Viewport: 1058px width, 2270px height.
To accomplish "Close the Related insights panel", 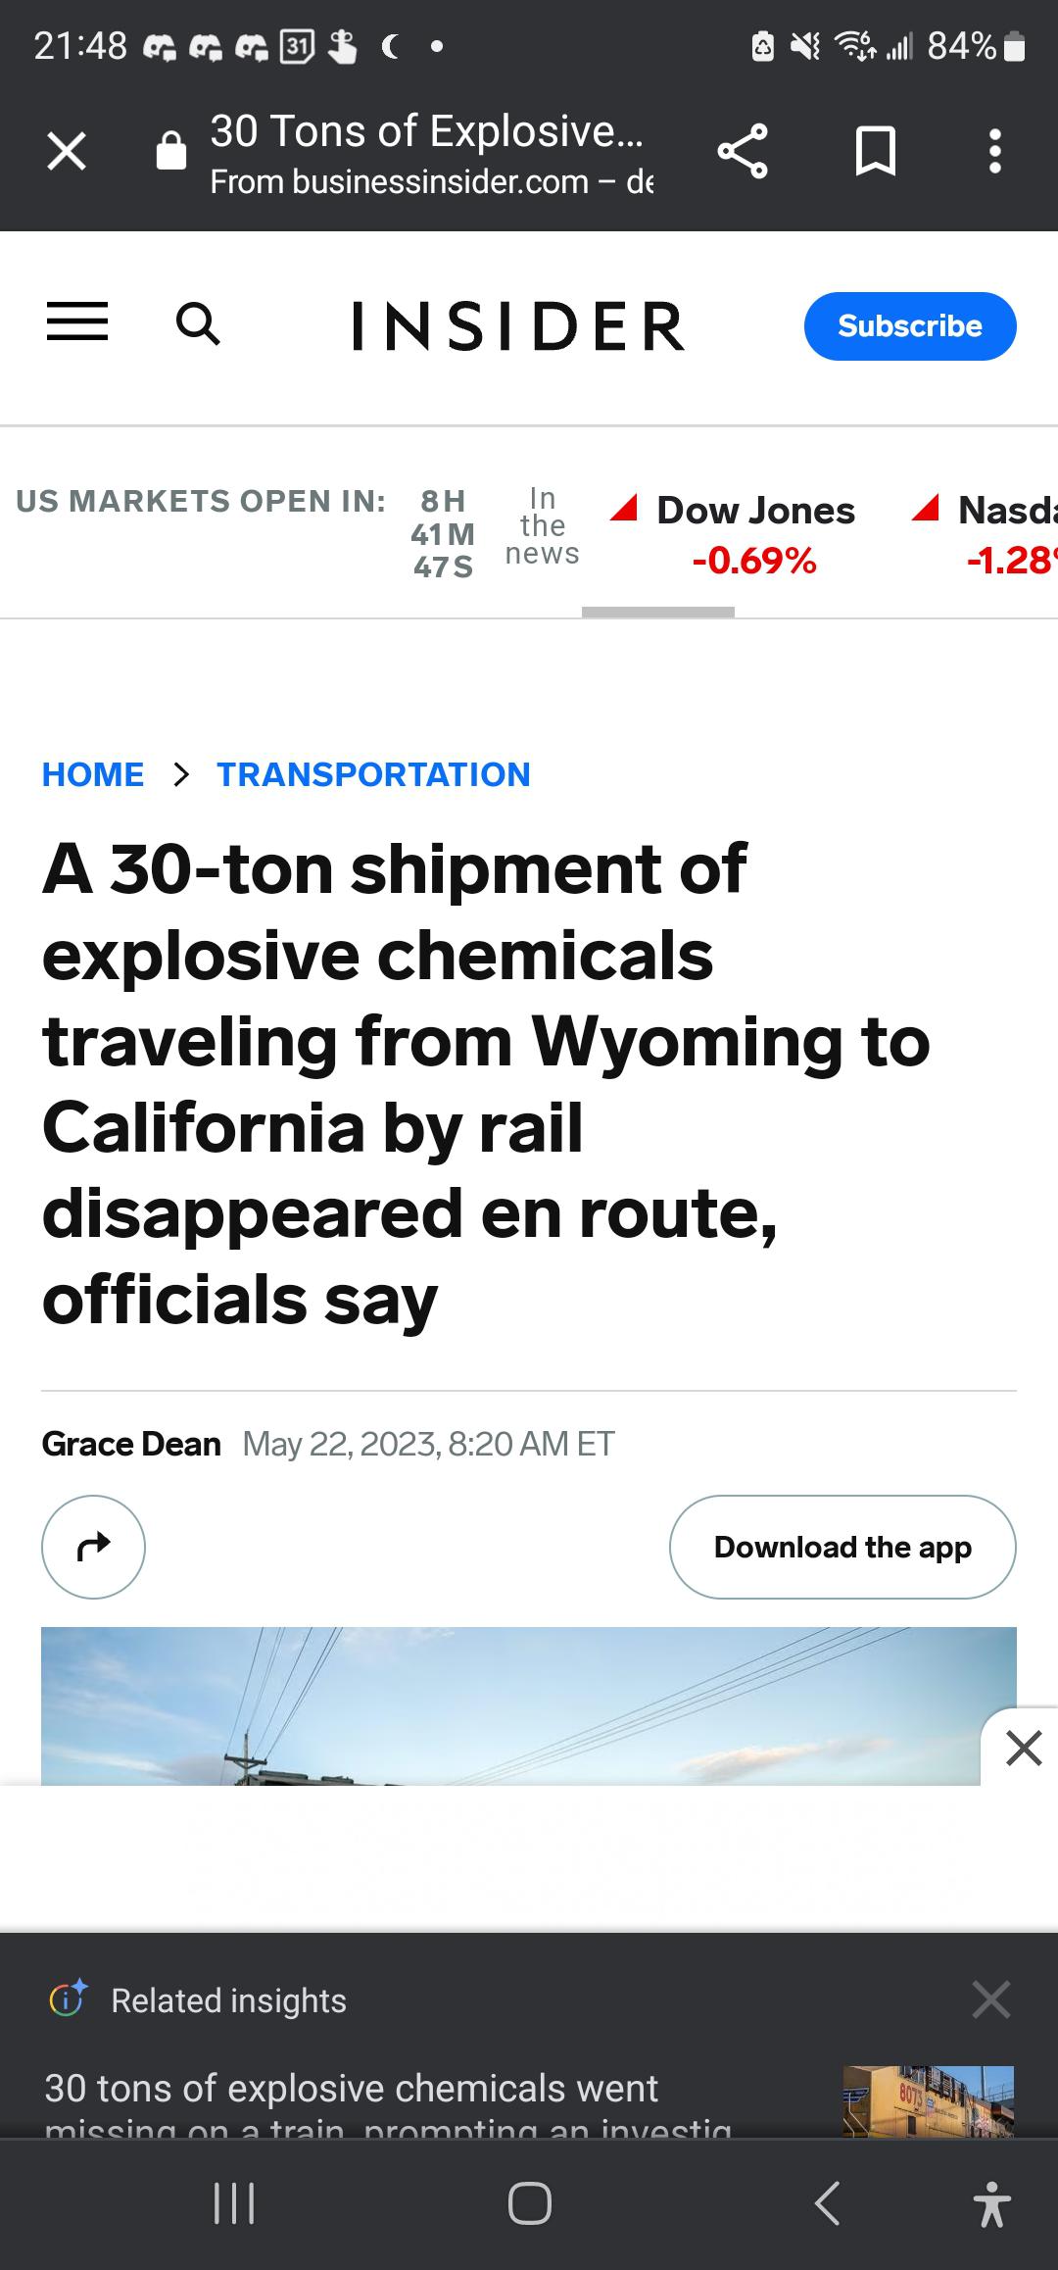I will click(x=990, y=1999).
